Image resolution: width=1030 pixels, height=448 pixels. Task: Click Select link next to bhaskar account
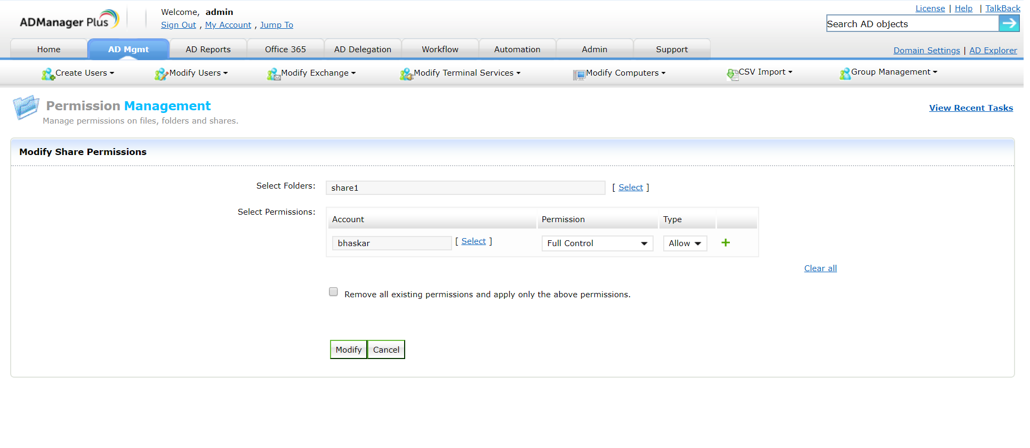click(x=473, y=241)
